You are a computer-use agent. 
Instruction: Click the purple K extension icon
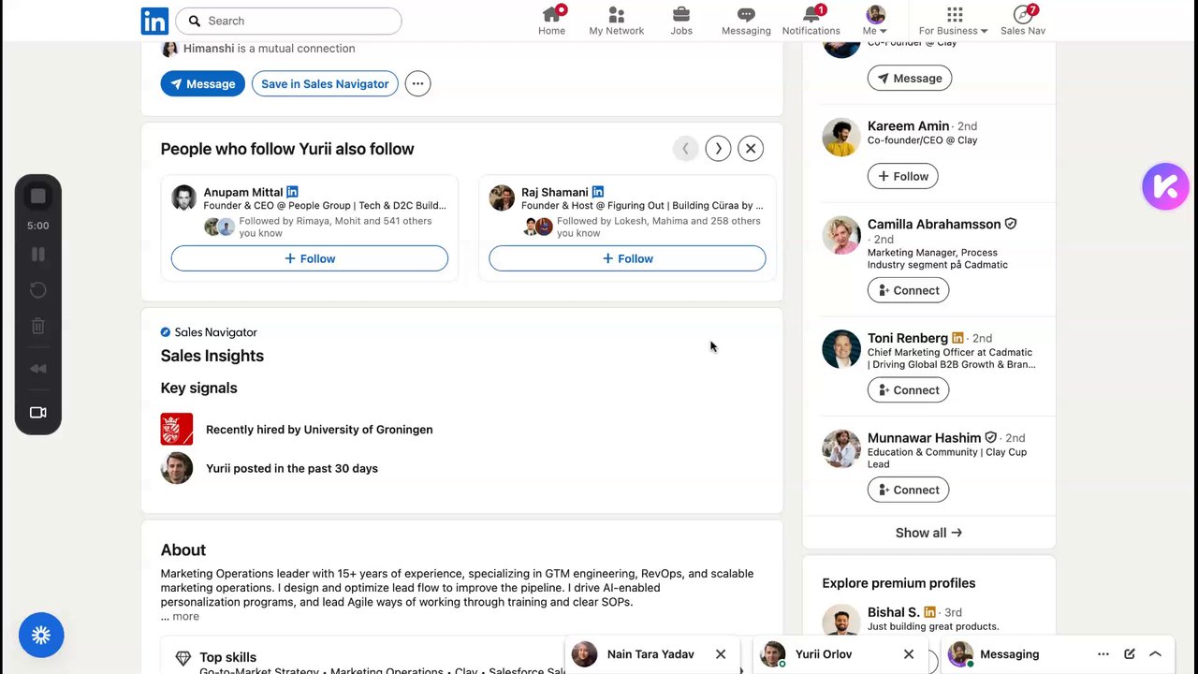pos(1165,186)
